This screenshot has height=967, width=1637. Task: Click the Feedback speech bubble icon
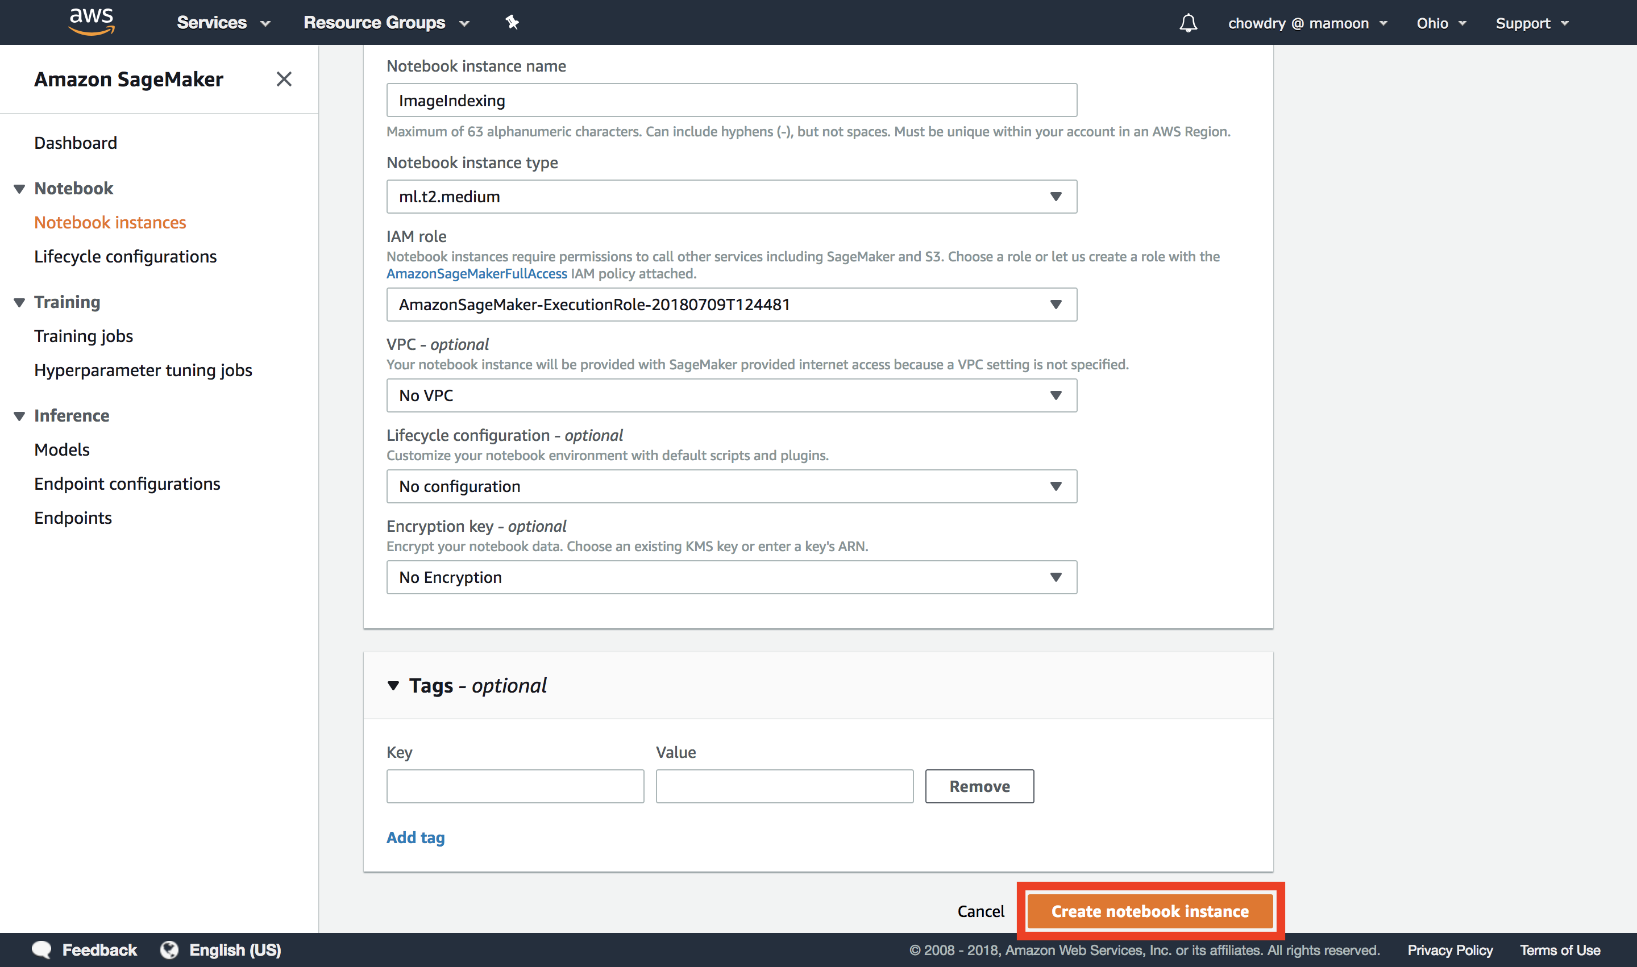41,949
